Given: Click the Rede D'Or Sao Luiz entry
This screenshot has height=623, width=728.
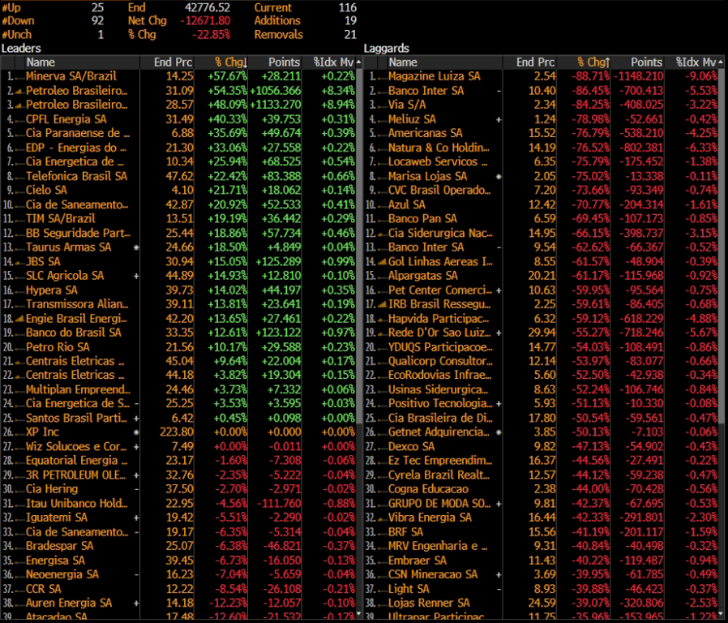Looking at the screenshot, I should [x=541, y=333].
